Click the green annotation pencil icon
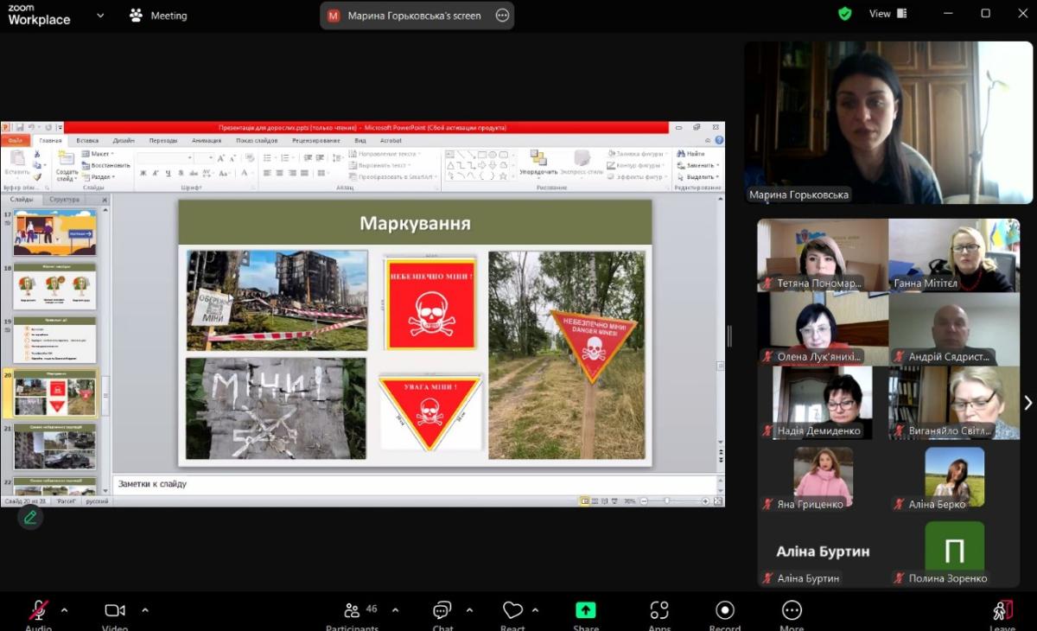1037x631 pixels. (30, 517)
